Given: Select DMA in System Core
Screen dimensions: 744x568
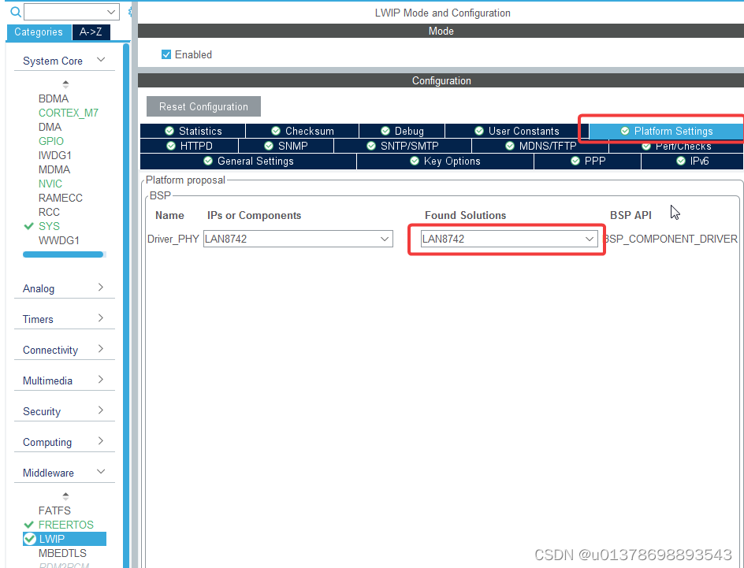Looking at the screenshot, I should click(50, 127).
